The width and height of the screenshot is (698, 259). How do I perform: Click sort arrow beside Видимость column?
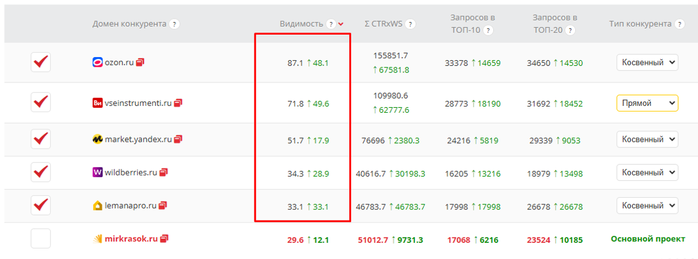(x=341, y=24)
